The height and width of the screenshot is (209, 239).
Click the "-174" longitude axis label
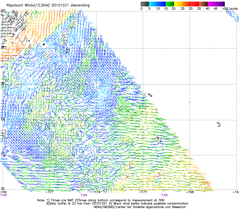pyautogui.click(x=96, y=192)
